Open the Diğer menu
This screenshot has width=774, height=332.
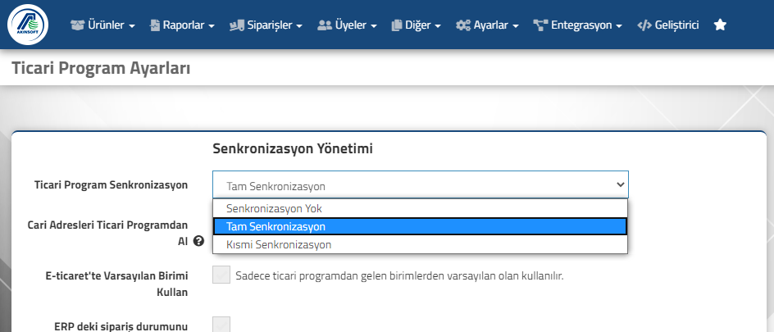tap(417, 25)
